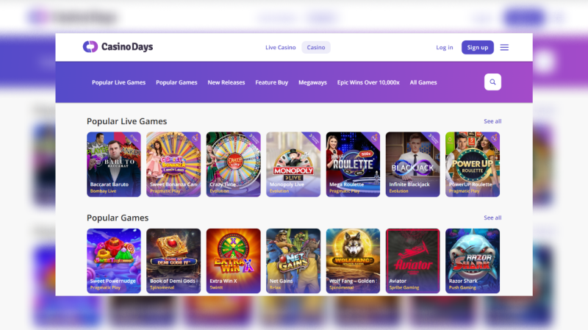Open Monopoly Live game tile
Viewport: 588px width, 330px height.
pos(293,164)
